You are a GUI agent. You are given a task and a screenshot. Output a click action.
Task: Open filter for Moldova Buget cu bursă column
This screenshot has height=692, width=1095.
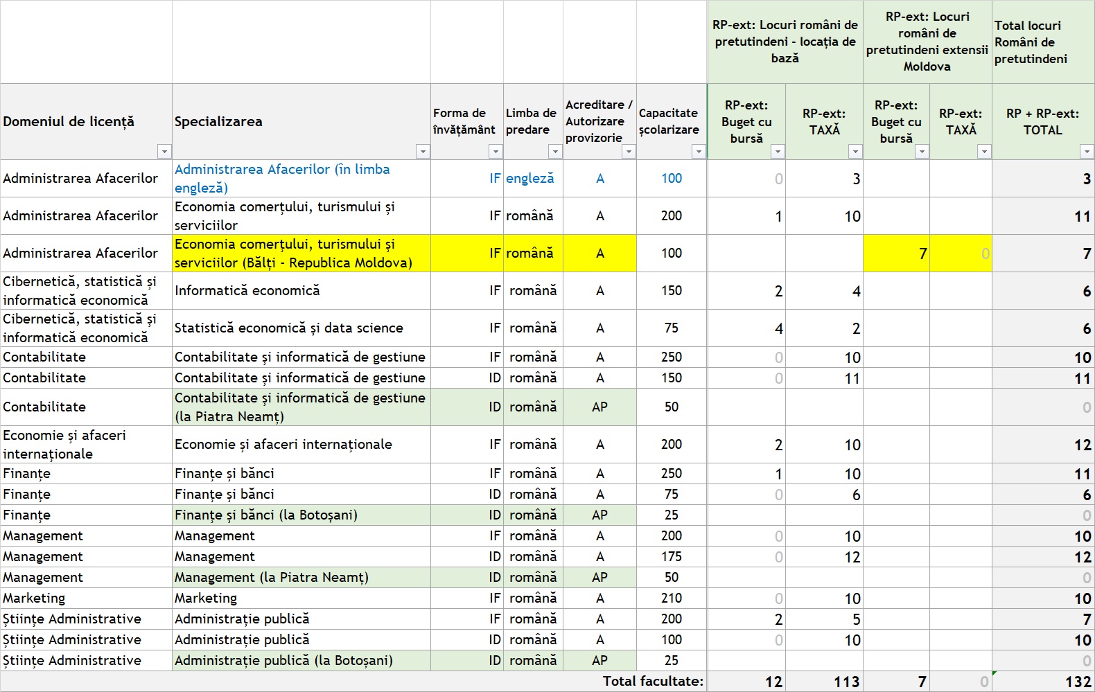coord(922,152)
